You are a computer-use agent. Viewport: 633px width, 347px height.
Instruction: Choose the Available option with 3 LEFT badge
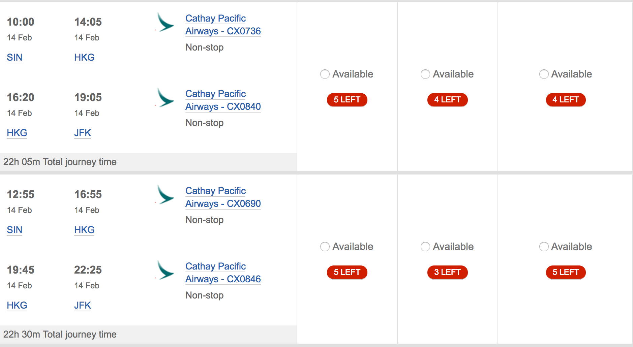[425, 247]
